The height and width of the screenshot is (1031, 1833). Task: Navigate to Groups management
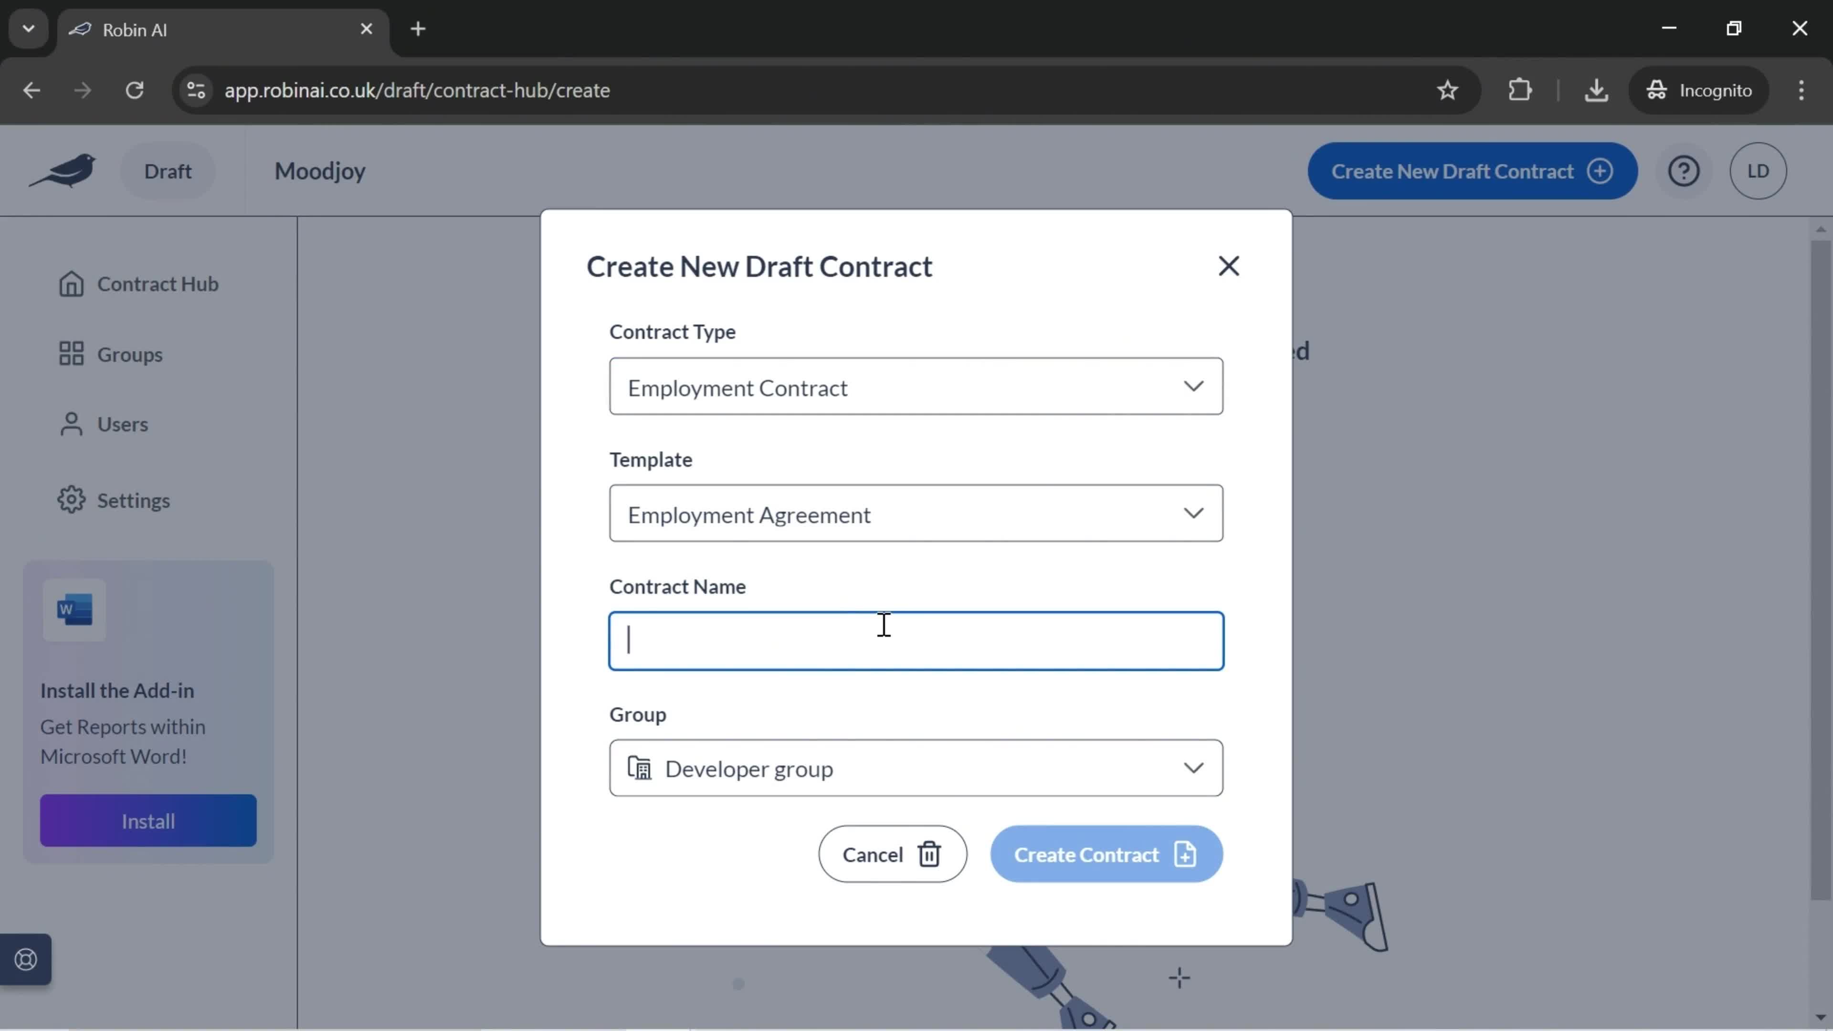click(130, 354)
